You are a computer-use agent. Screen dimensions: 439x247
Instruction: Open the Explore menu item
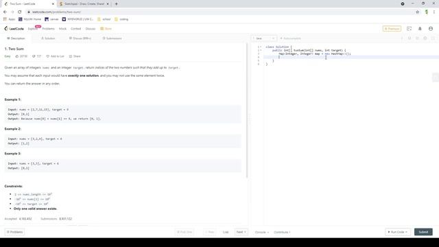click(32, 29)
